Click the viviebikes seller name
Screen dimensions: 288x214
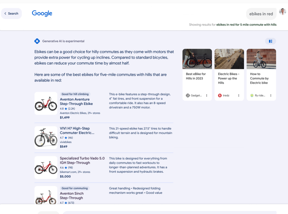(66, 142)
